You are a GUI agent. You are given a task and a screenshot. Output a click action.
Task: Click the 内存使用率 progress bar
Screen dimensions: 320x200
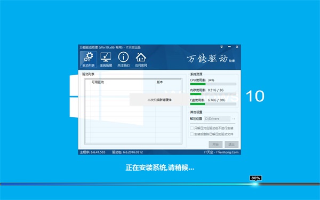coord(213,94)
